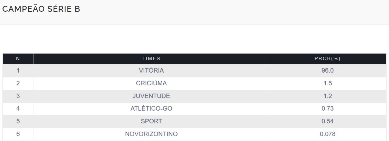Sort by the N column header
The image size is (389, 141).
(x=18, y=59)
